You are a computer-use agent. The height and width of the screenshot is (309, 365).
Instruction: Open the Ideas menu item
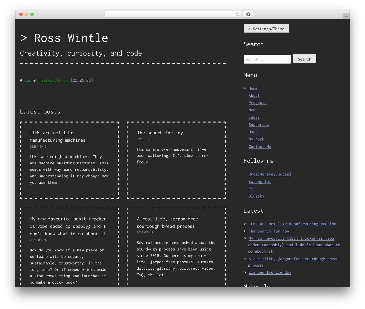point(254,117)
